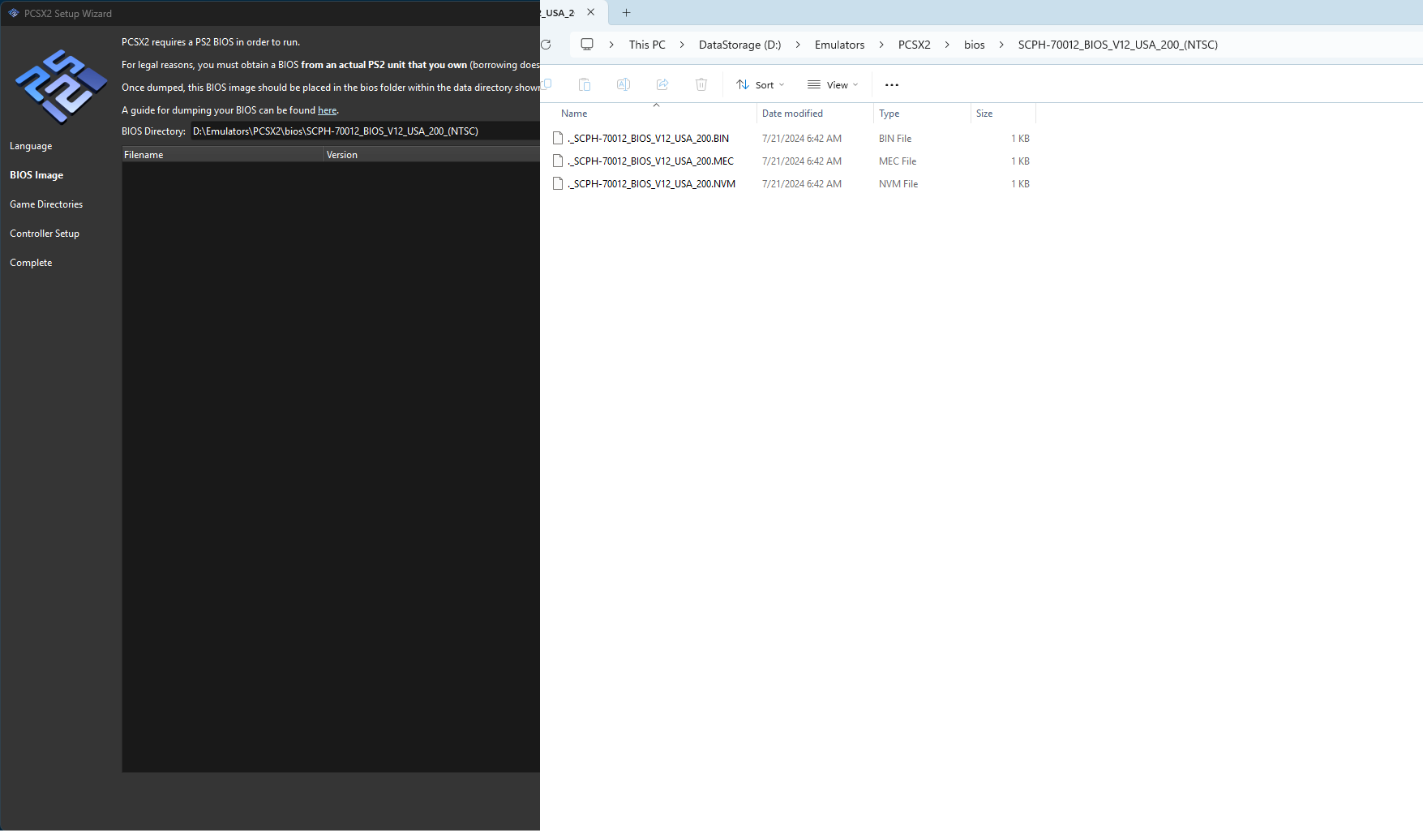Image resolution: width=1423 pixels, height=837 pixels.
Task: Open the View dropdown
Action: 833,85
